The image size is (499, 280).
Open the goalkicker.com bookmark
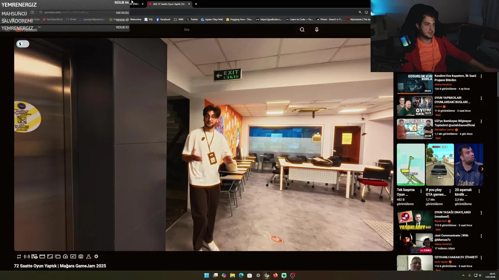[269, 19]
